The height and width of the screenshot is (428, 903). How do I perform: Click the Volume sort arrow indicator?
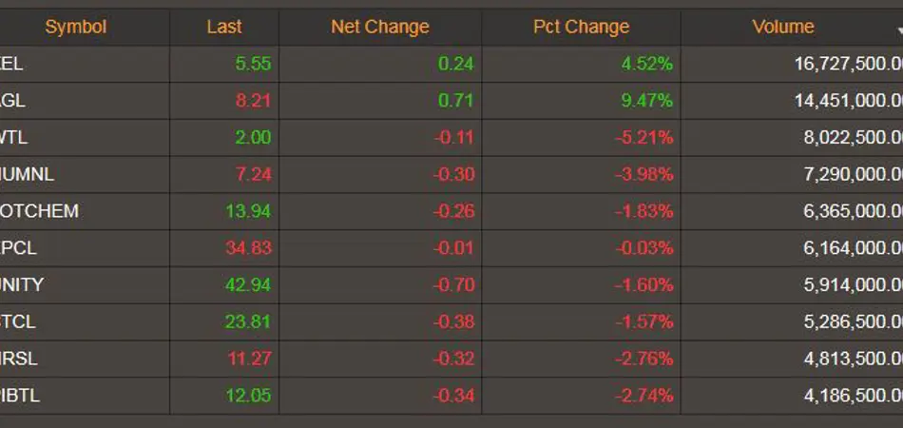pos(898,32)
